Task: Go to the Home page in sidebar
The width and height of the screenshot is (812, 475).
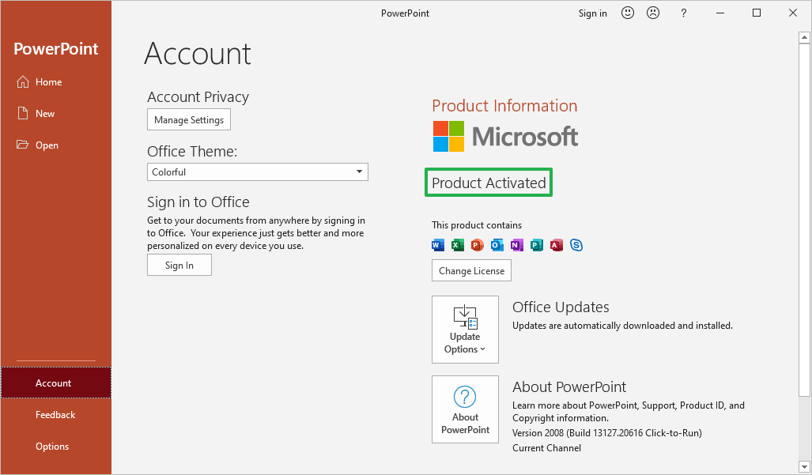Action: coord(56,81)
